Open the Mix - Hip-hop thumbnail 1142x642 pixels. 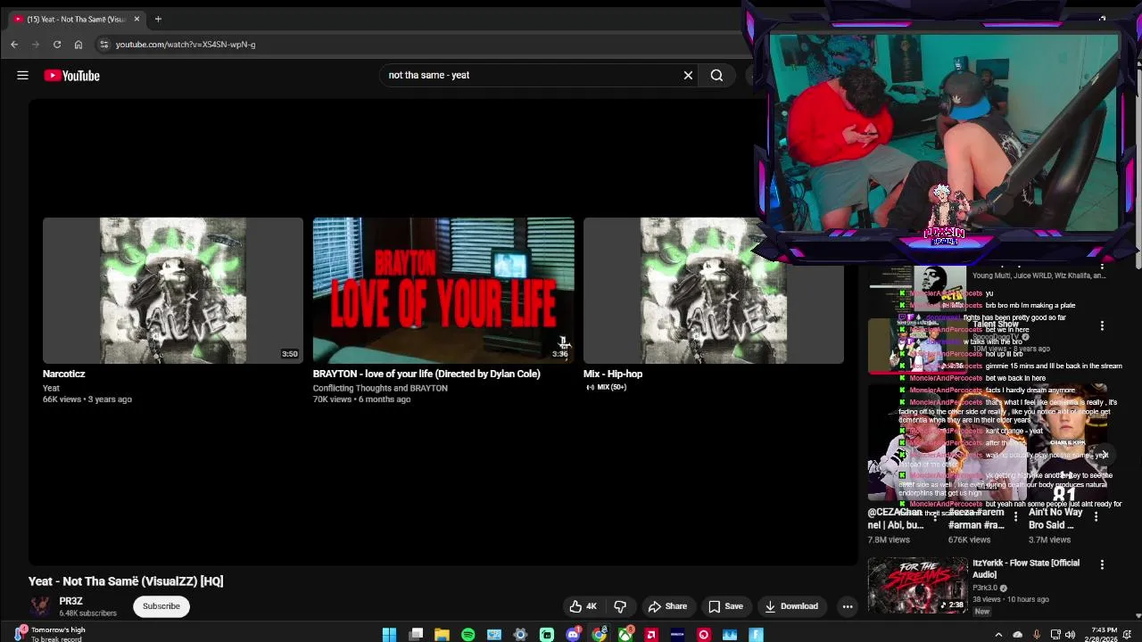pos(713,291)
